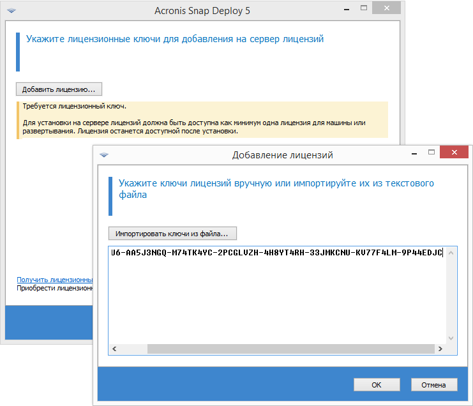Close the Добавление лицензий dialog

(454, 152)
